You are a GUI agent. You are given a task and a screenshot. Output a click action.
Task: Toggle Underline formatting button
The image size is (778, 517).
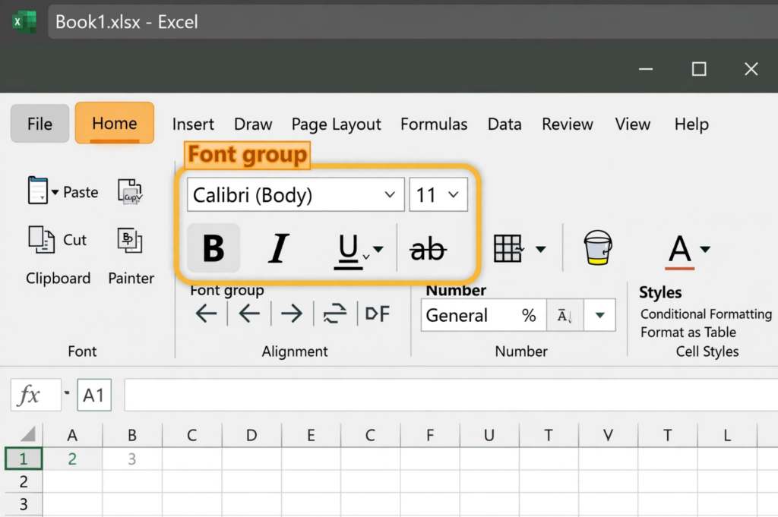pyautogui.click(x=348, y=251)
